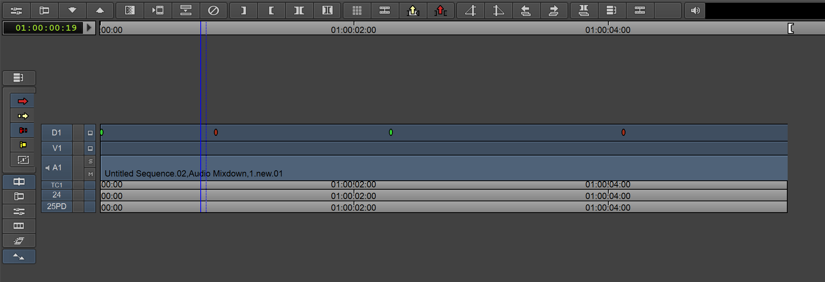Image resolution: width=825 pixels, height=282 pixels.
Task: Click the Find Bin icon in top toolbar
Action: click(x=612, y=10)
